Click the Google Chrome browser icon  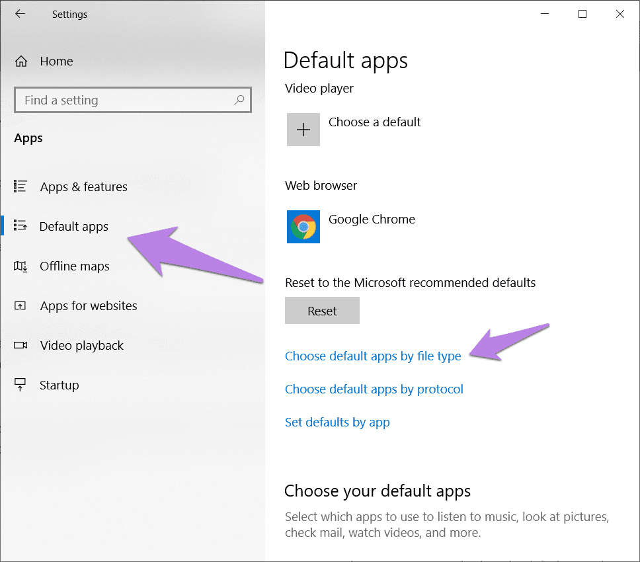(x=303, y=227)
